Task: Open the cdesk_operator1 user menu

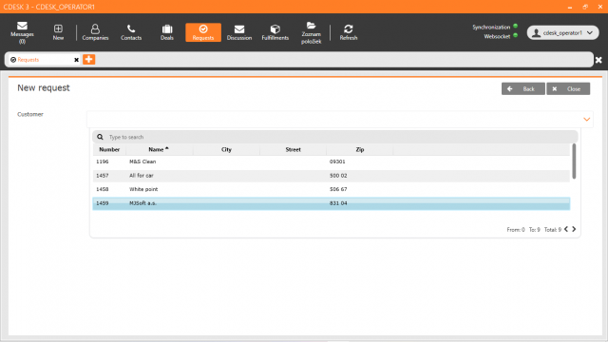Action: click(x=562, y=33)
